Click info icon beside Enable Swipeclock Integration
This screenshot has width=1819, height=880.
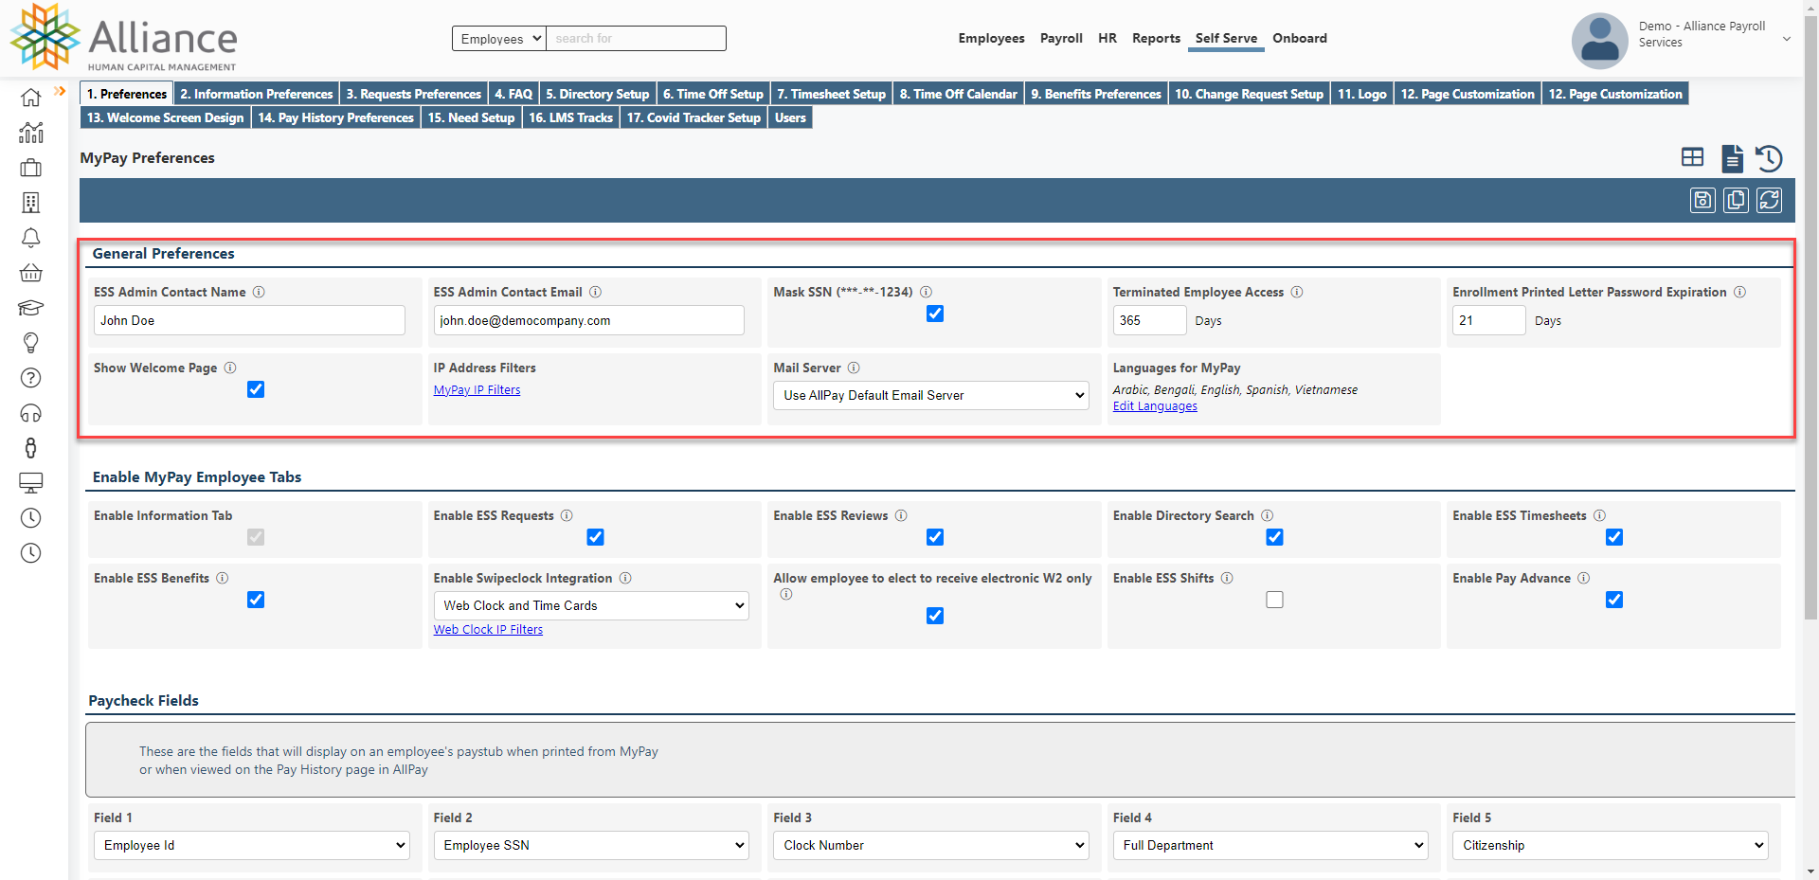[x=625, y=578]
